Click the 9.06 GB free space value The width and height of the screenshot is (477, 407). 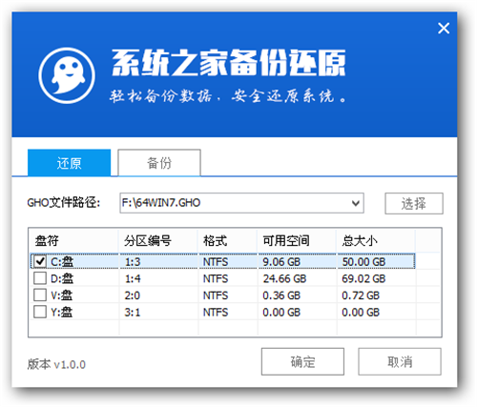coord(281,262)
